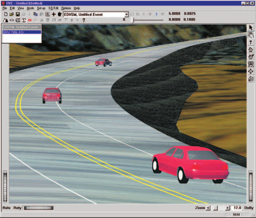The image size is (256, 218).
Task: Click the grayed-out cone icon in second row
Action: click(x=42, y=20)
